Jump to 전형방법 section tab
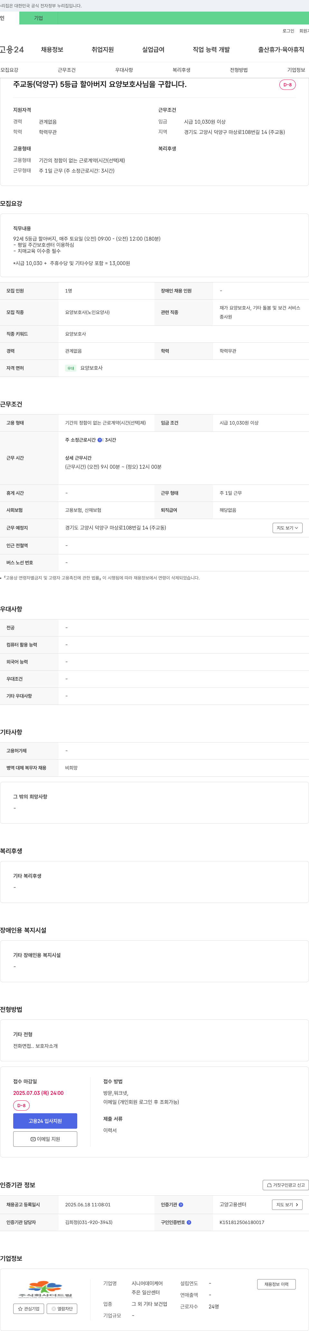309x1331 pixels. (x=239, y=70)
